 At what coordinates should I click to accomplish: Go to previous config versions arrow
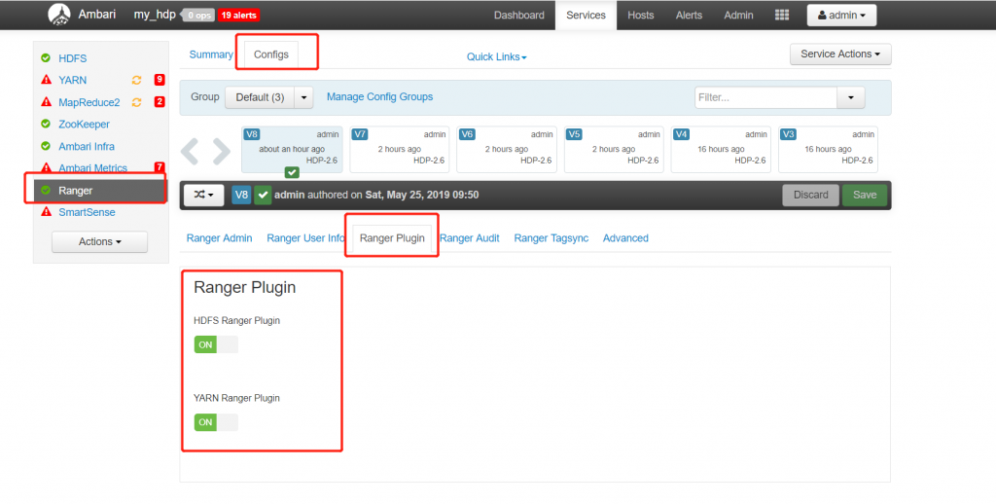coord(190,151)
